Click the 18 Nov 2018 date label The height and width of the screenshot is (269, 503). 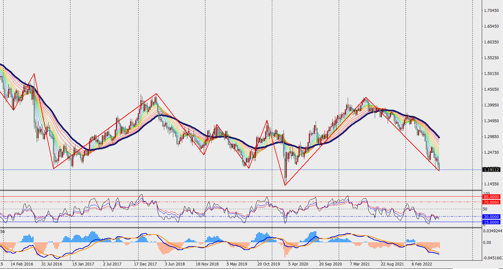pyautogui.click(x=207, y=264)
